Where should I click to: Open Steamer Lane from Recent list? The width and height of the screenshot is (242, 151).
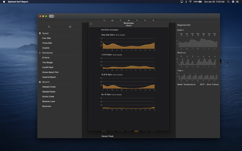[48, 101]
